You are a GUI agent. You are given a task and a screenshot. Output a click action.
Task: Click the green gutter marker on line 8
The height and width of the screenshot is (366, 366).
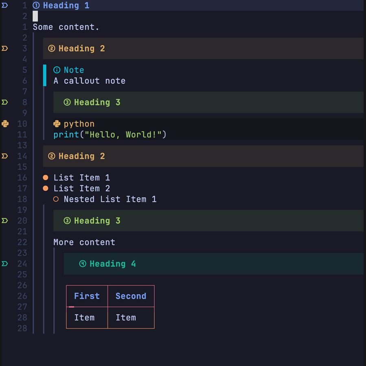(x=5, y=102)
